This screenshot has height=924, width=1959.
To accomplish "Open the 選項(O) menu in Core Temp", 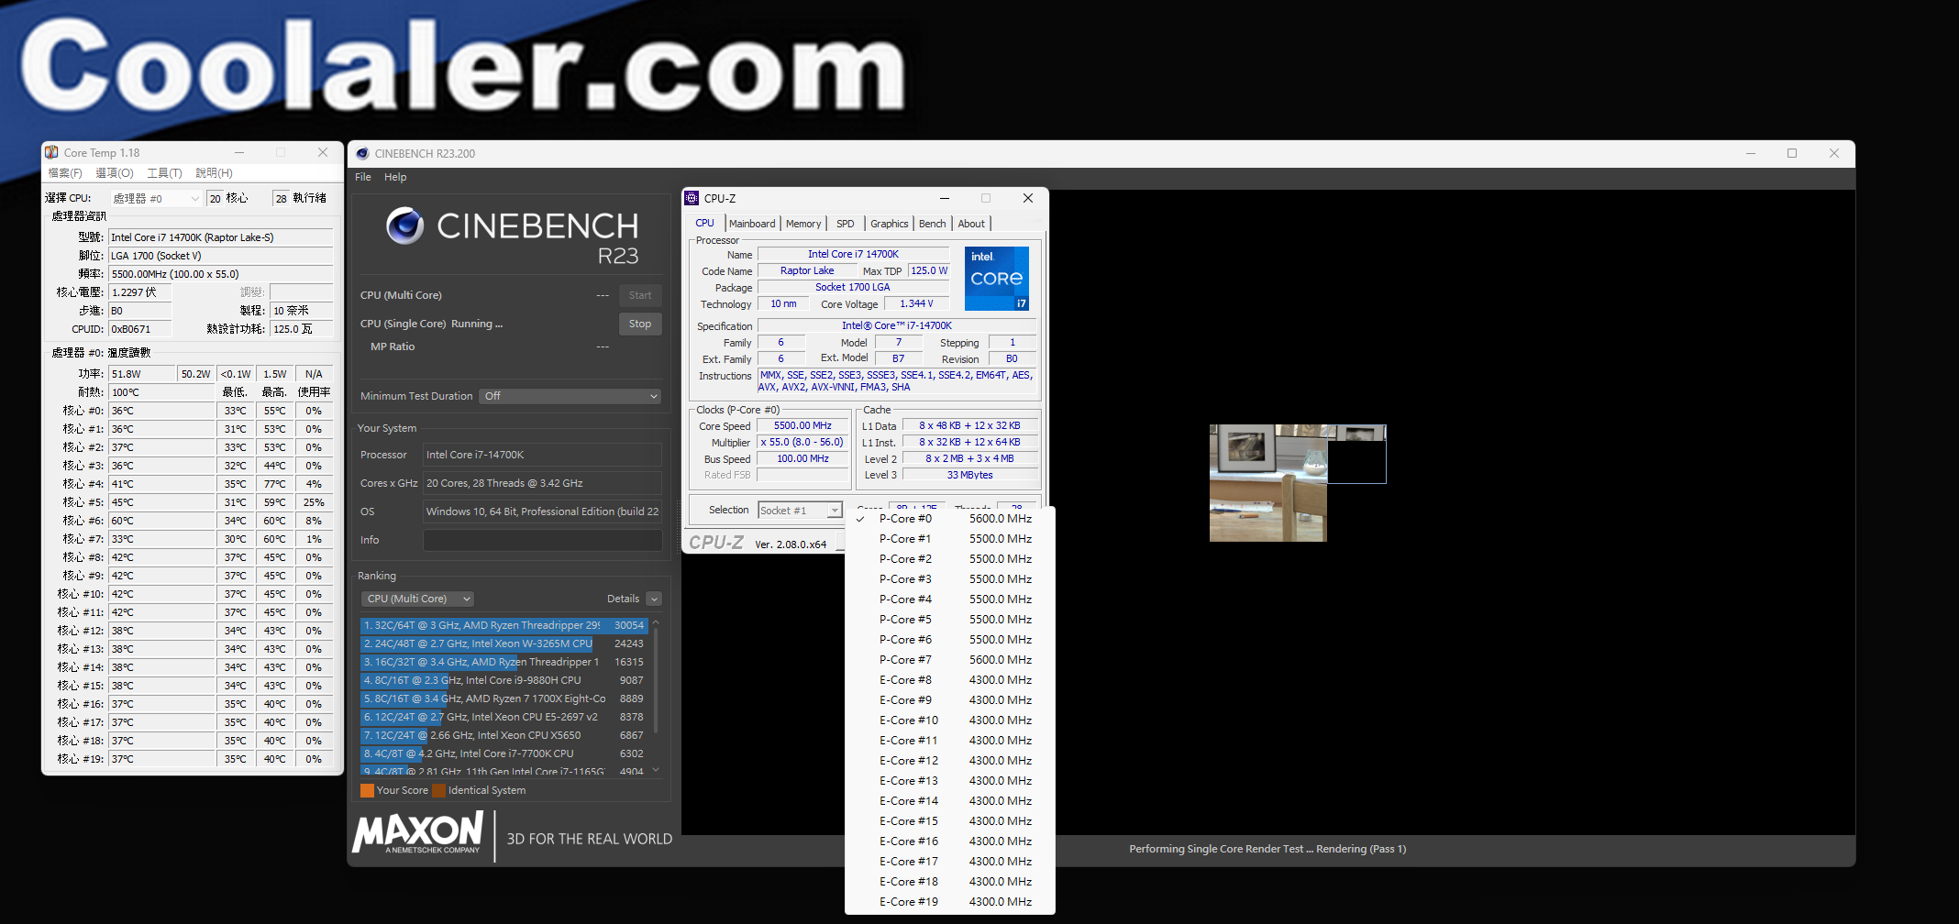I will (x=115, y=172).
